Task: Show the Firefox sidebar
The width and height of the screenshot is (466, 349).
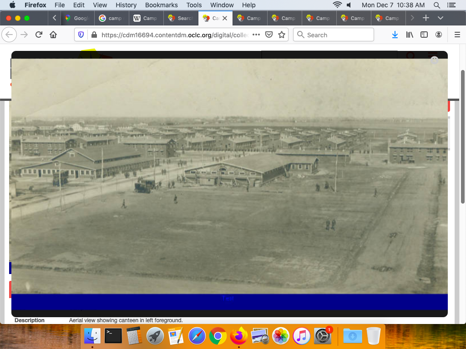Action: pyautogui.click(x=424, y=35)
